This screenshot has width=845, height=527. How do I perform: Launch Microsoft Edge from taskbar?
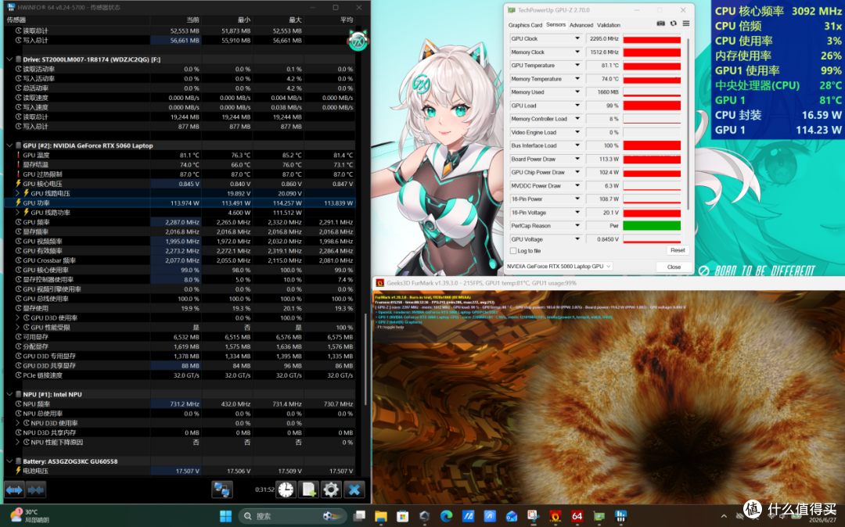(446, 517)
